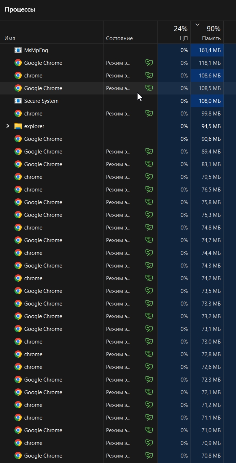Select the chrome process using 108,6 МБ
Image resolution: width=236 pixels, height=463 pixels.
click(118, 75)
